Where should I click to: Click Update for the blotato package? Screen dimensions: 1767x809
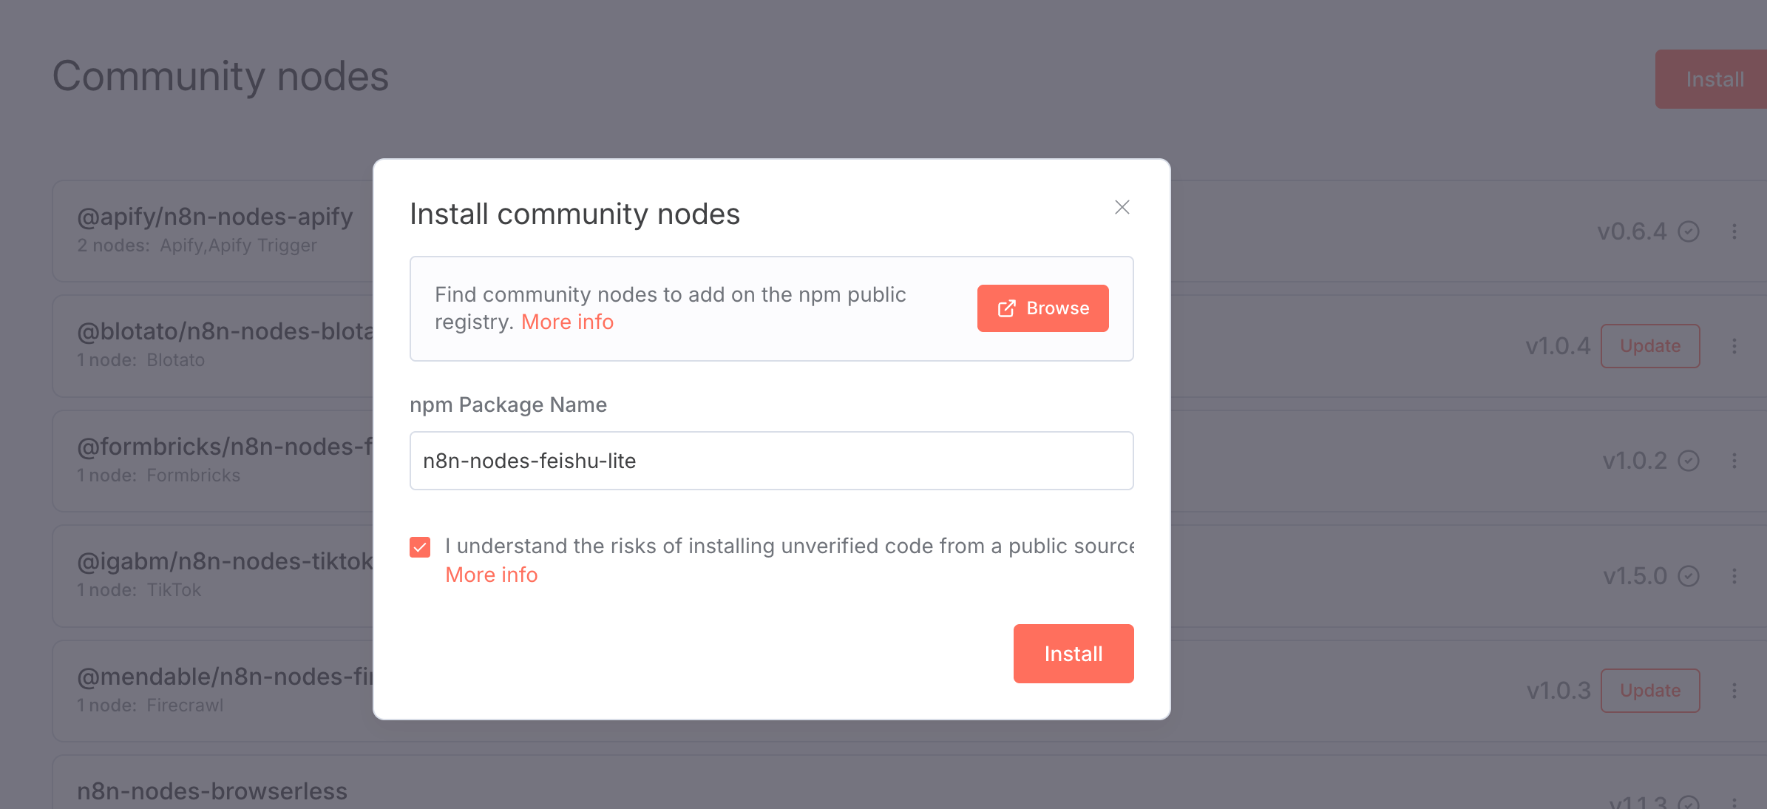click(1649, 346)
